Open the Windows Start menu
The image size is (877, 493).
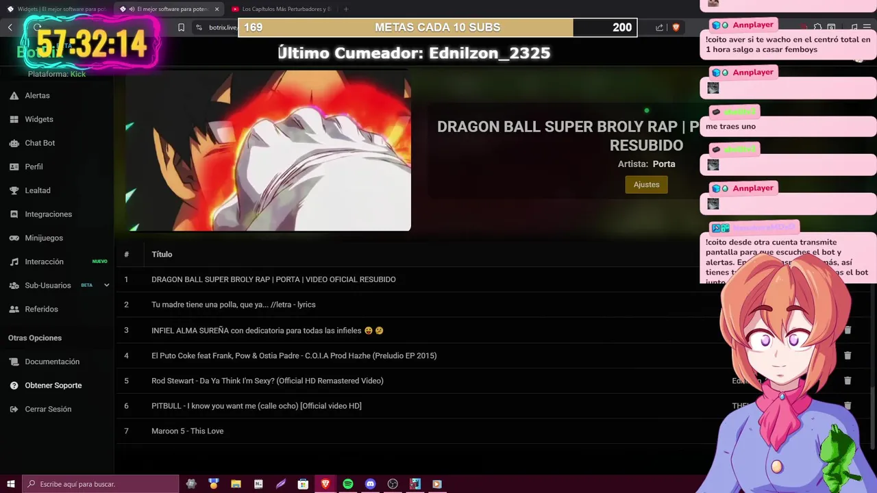coord(11,484)
